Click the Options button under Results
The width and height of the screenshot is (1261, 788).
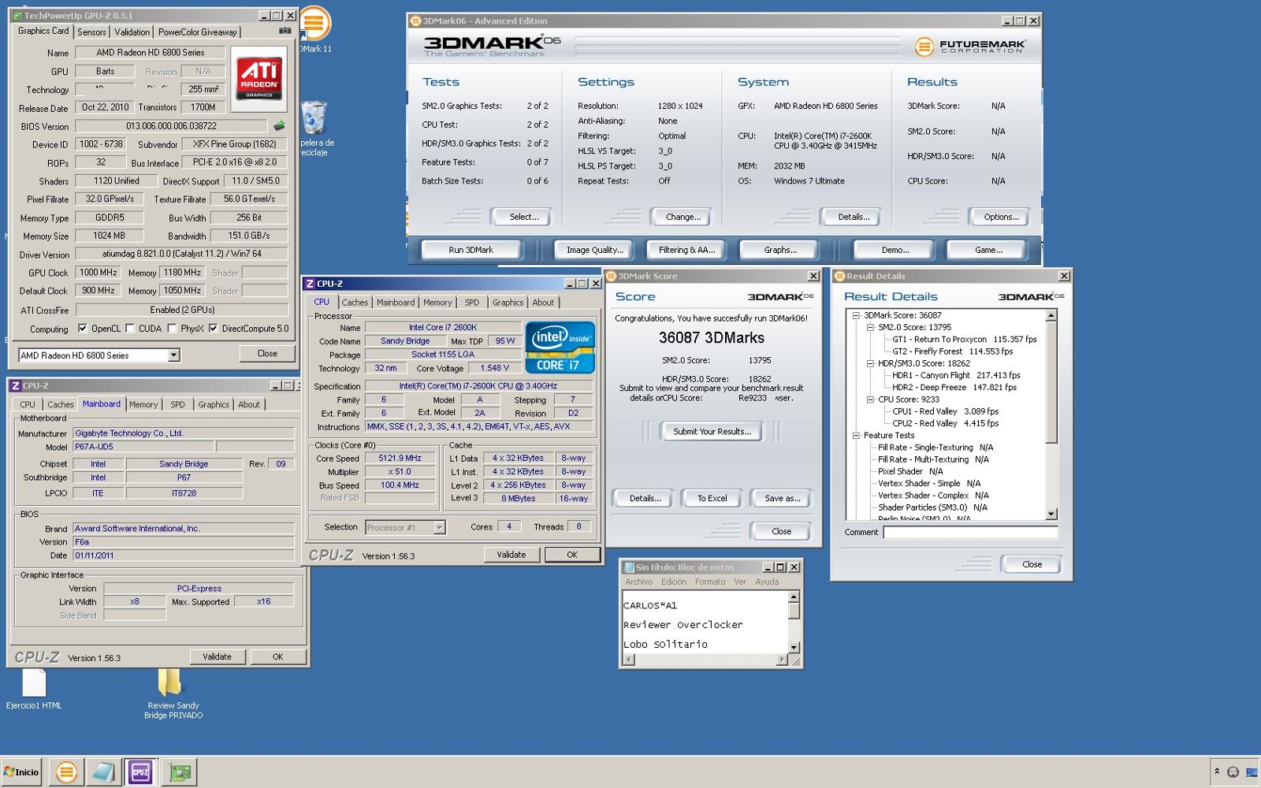(1001, 217)
